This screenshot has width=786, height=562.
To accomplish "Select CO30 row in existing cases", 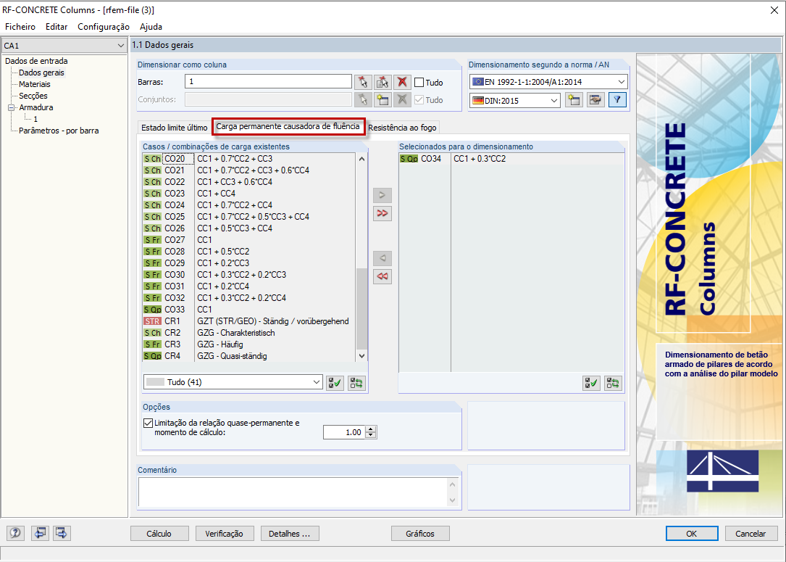I will tap(249, 275).
